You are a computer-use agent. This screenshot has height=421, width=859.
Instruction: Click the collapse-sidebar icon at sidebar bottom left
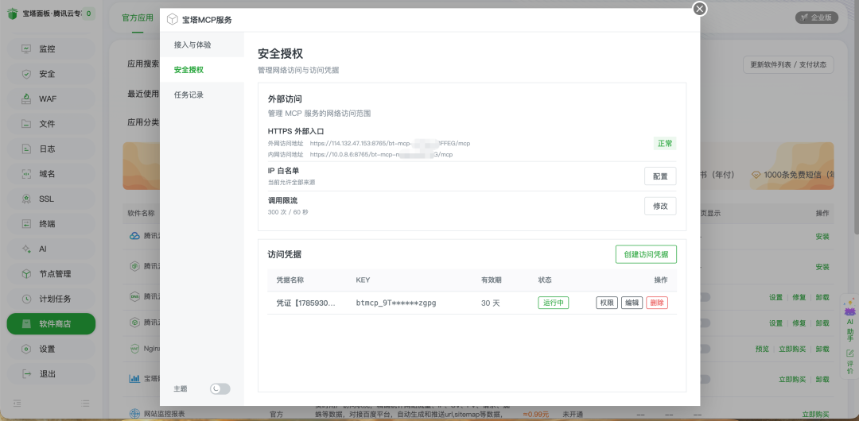click(x=17, y=404)
